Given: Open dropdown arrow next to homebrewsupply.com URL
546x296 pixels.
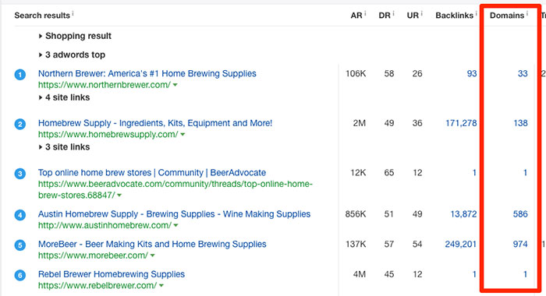Looking at the screenshot, I should [x=183, y=135].
